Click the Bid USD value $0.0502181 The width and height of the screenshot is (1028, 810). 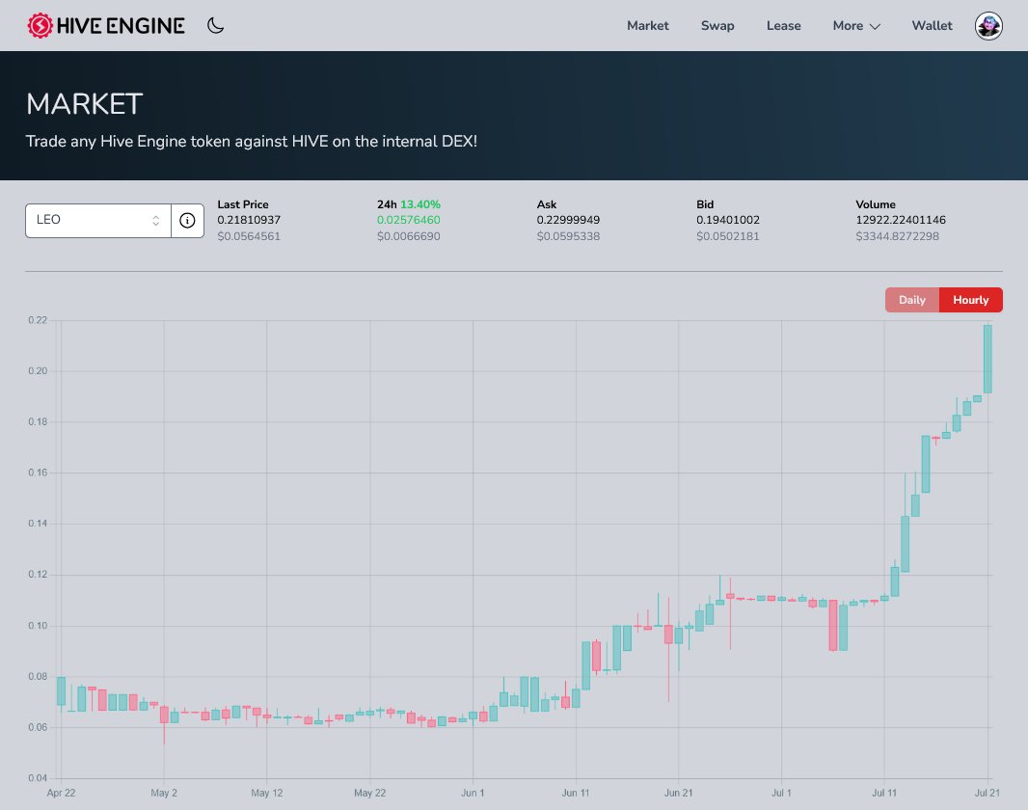click(728, 236)
